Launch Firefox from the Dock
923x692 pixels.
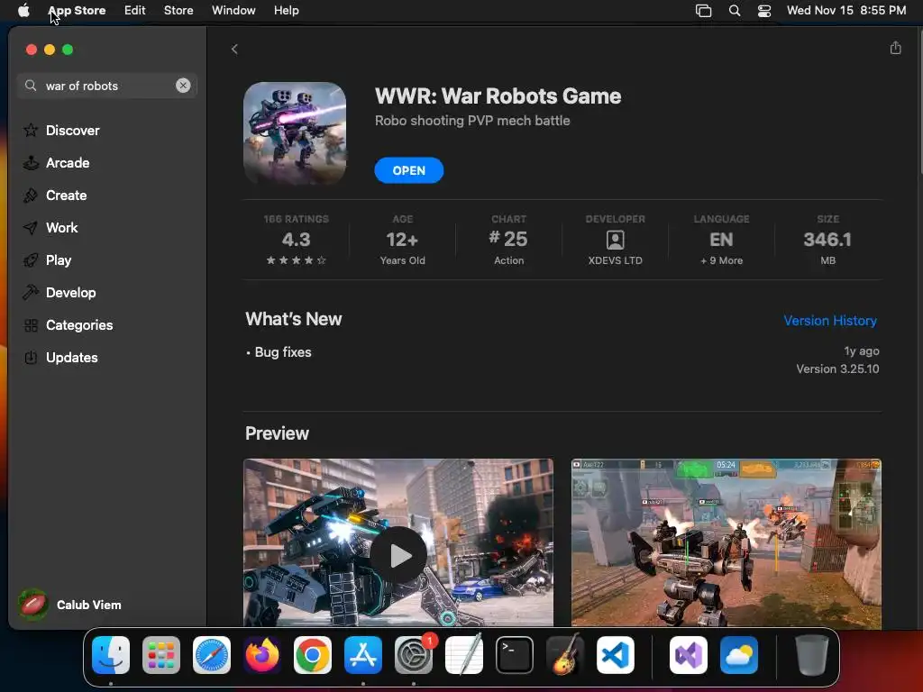point(262,655)
